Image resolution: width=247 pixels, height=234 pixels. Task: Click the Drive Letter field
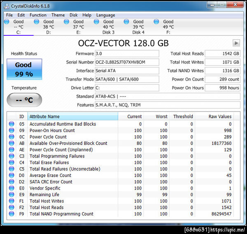(x=127, y=88)
